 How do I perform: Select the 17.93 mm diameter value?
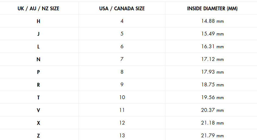click(212, 72)
